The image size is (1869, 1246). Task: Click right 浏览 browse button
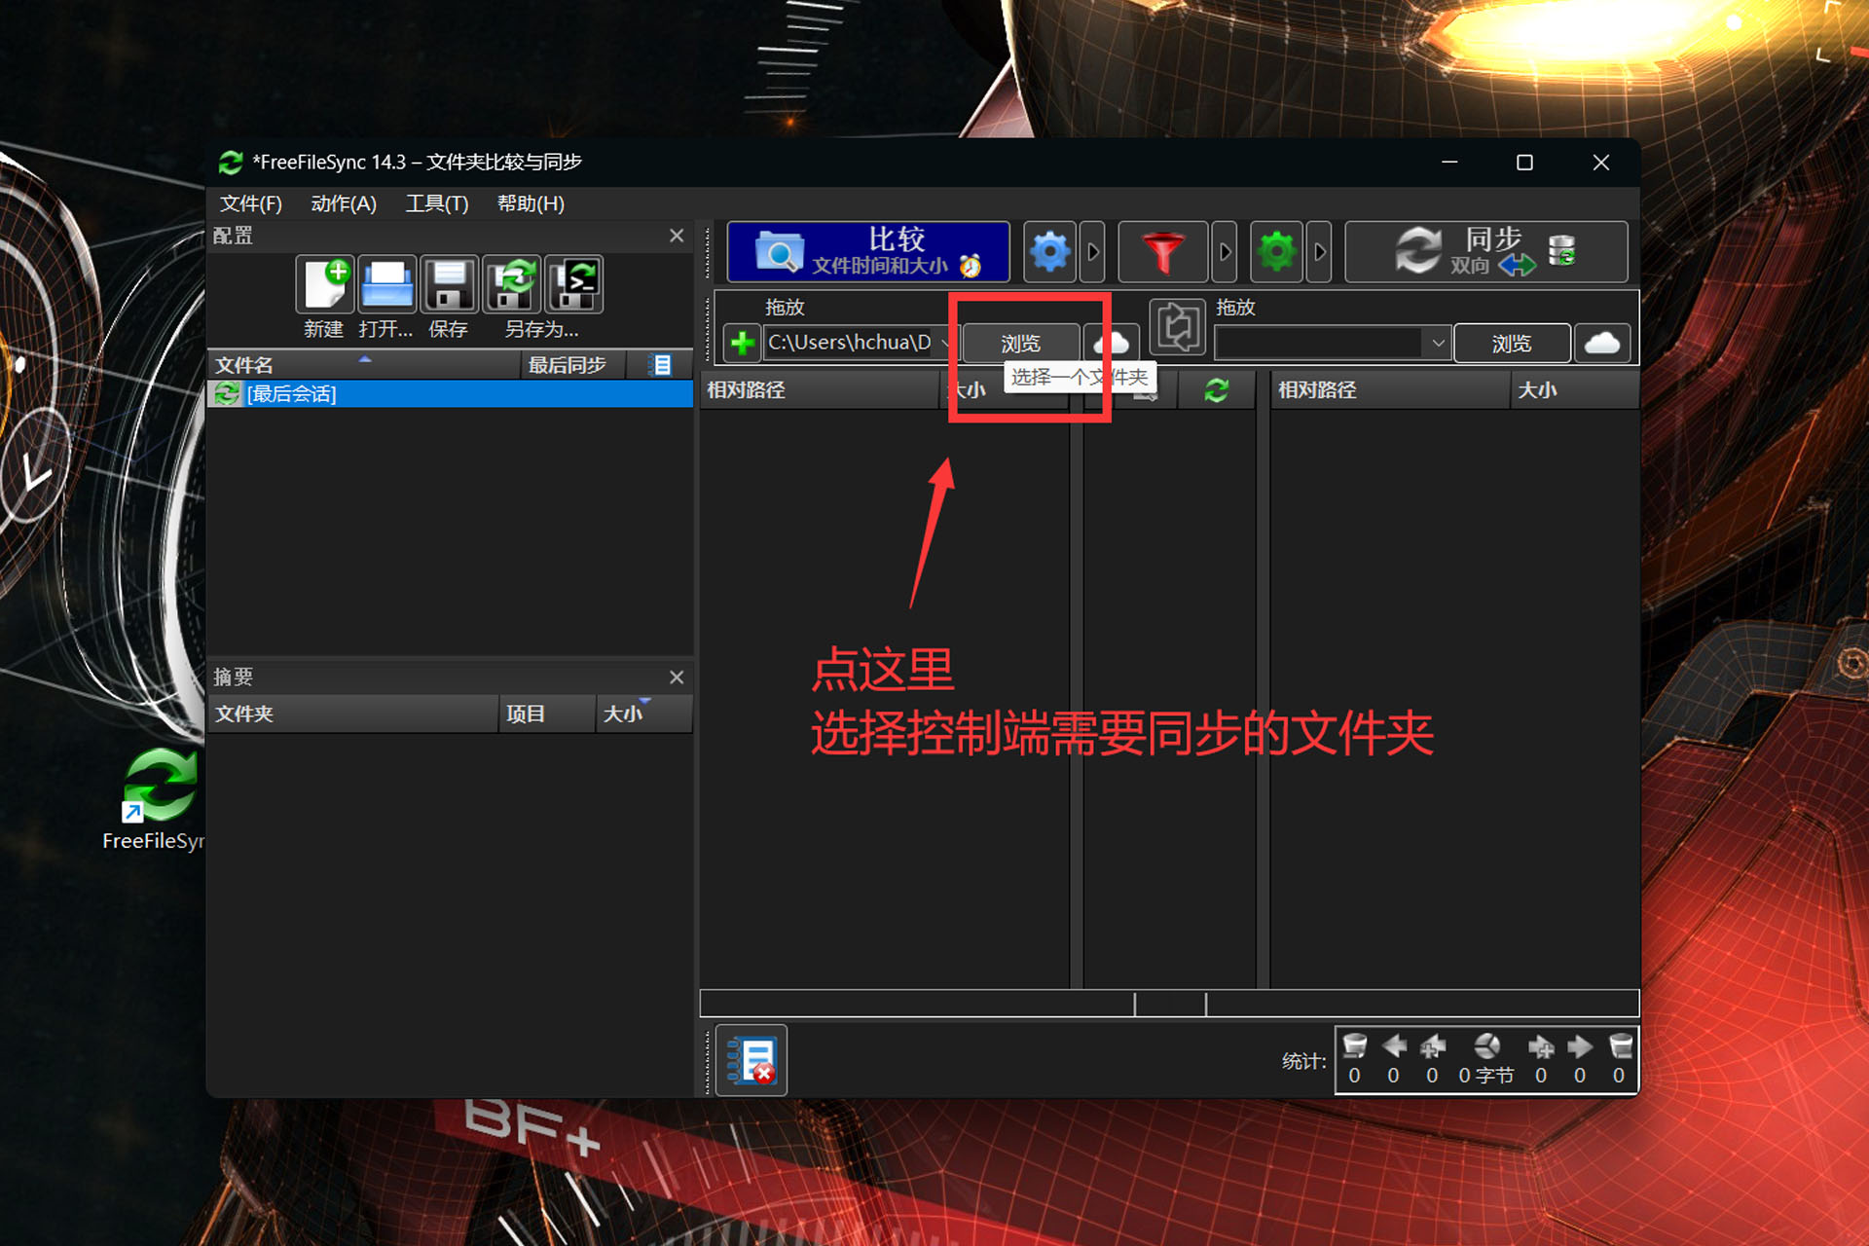[1512, 344]
